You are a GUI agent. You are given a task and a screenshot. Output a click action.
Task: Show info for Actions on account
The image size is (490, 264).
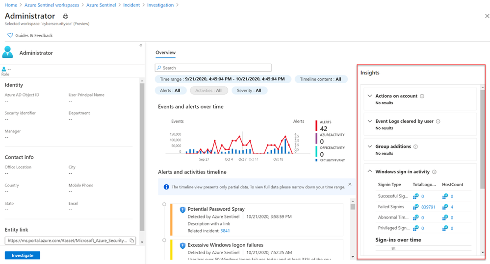pyautogui.click(x=422, y=96)
